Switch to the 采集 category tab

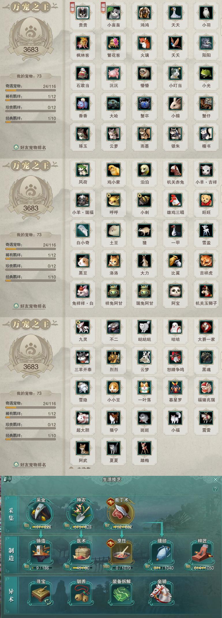[11, 515]
